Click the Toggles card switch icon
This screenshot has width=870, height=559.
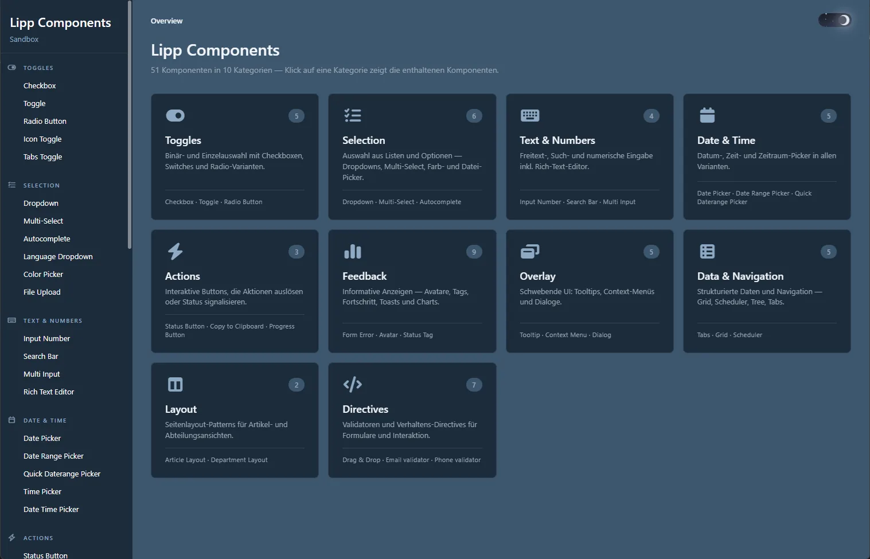tap(175, 115)
